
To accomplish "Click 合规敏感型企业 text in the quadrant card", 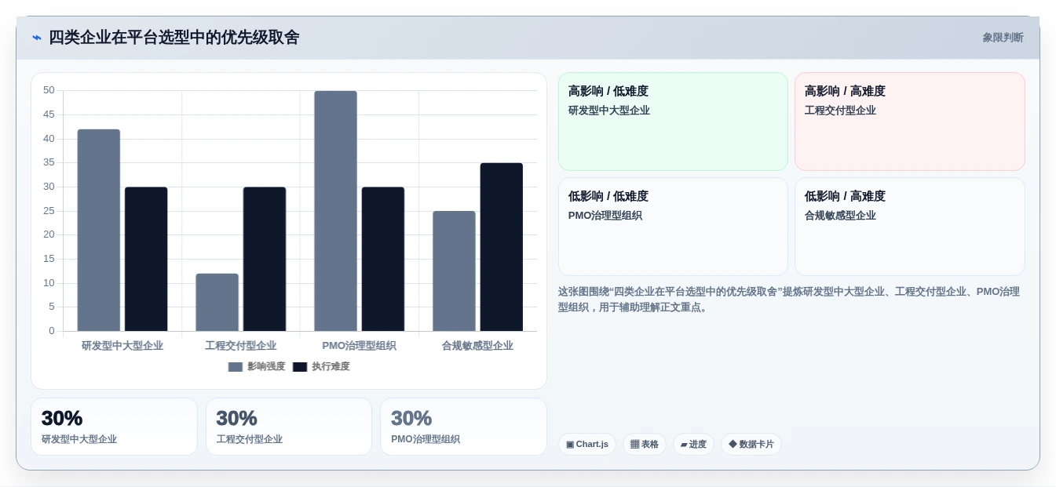I will pyautogui.click(x=840, y=216).
